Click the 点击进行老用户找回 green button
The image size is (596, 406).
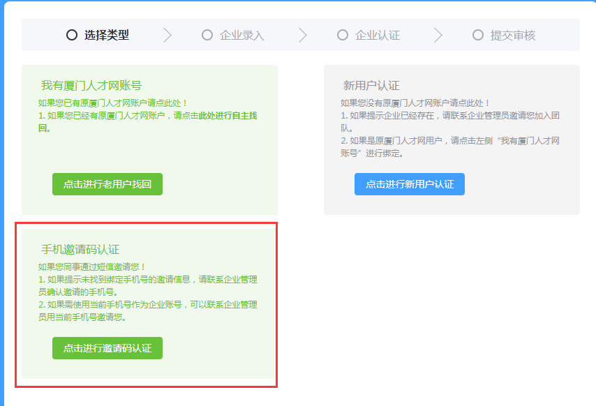click(107, 184)
